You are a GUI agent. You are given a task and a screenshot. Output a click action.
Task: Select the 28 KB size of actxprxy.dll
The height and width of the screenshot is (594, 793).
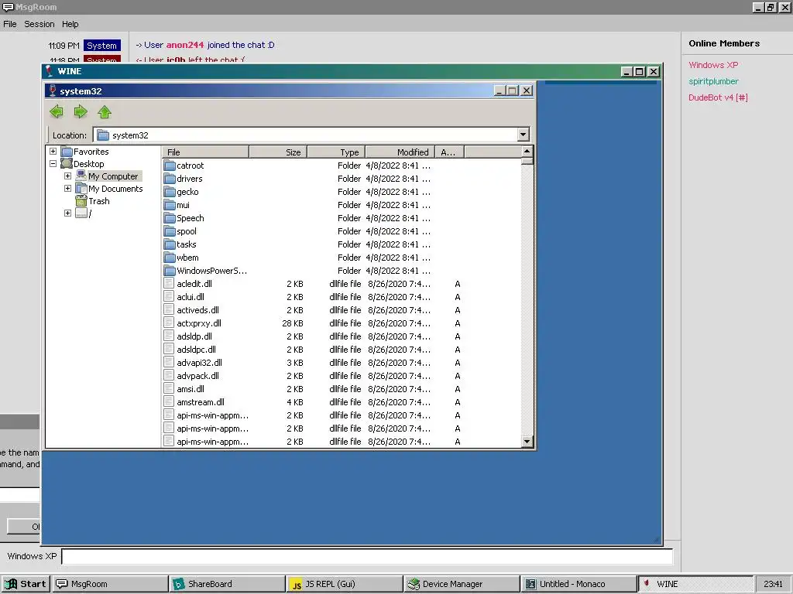[292, 323]
